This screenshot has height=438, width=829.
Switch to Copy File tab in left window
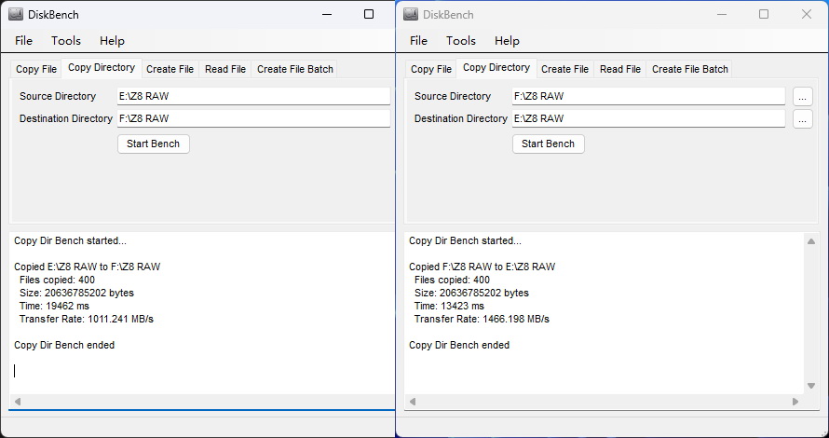tap(36, 69)
